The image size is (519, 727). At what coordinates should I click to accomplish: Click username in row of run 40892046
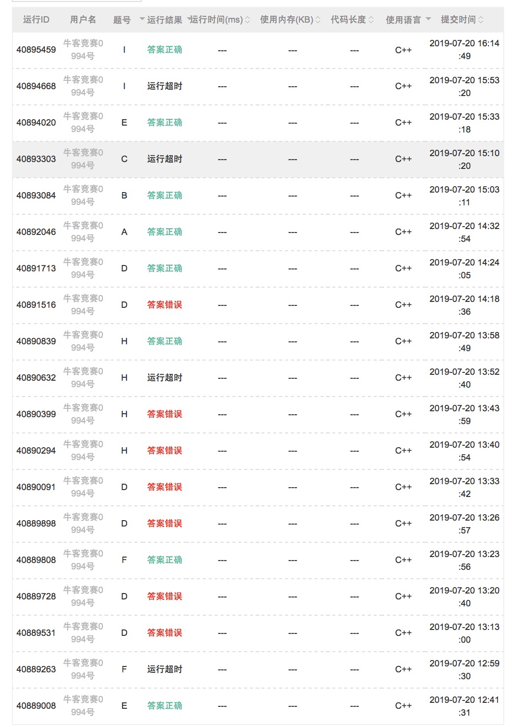point(83,232)
